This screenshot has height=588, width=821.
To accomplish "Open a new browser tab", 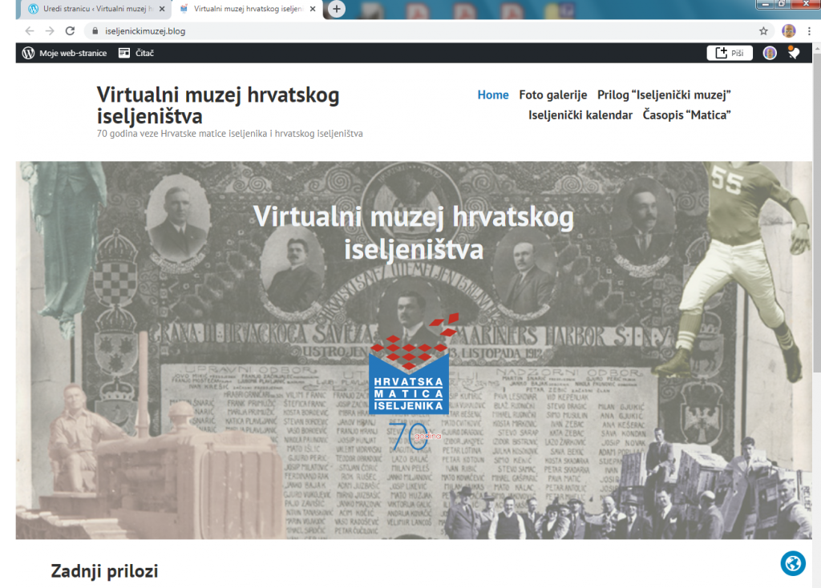I will tap(337, 9).
